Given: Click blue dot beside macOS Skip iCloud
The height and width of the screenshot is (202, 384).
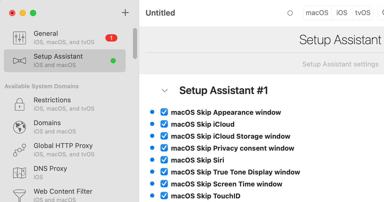Looking at the screenshot, I should click(x=152, y=124).
